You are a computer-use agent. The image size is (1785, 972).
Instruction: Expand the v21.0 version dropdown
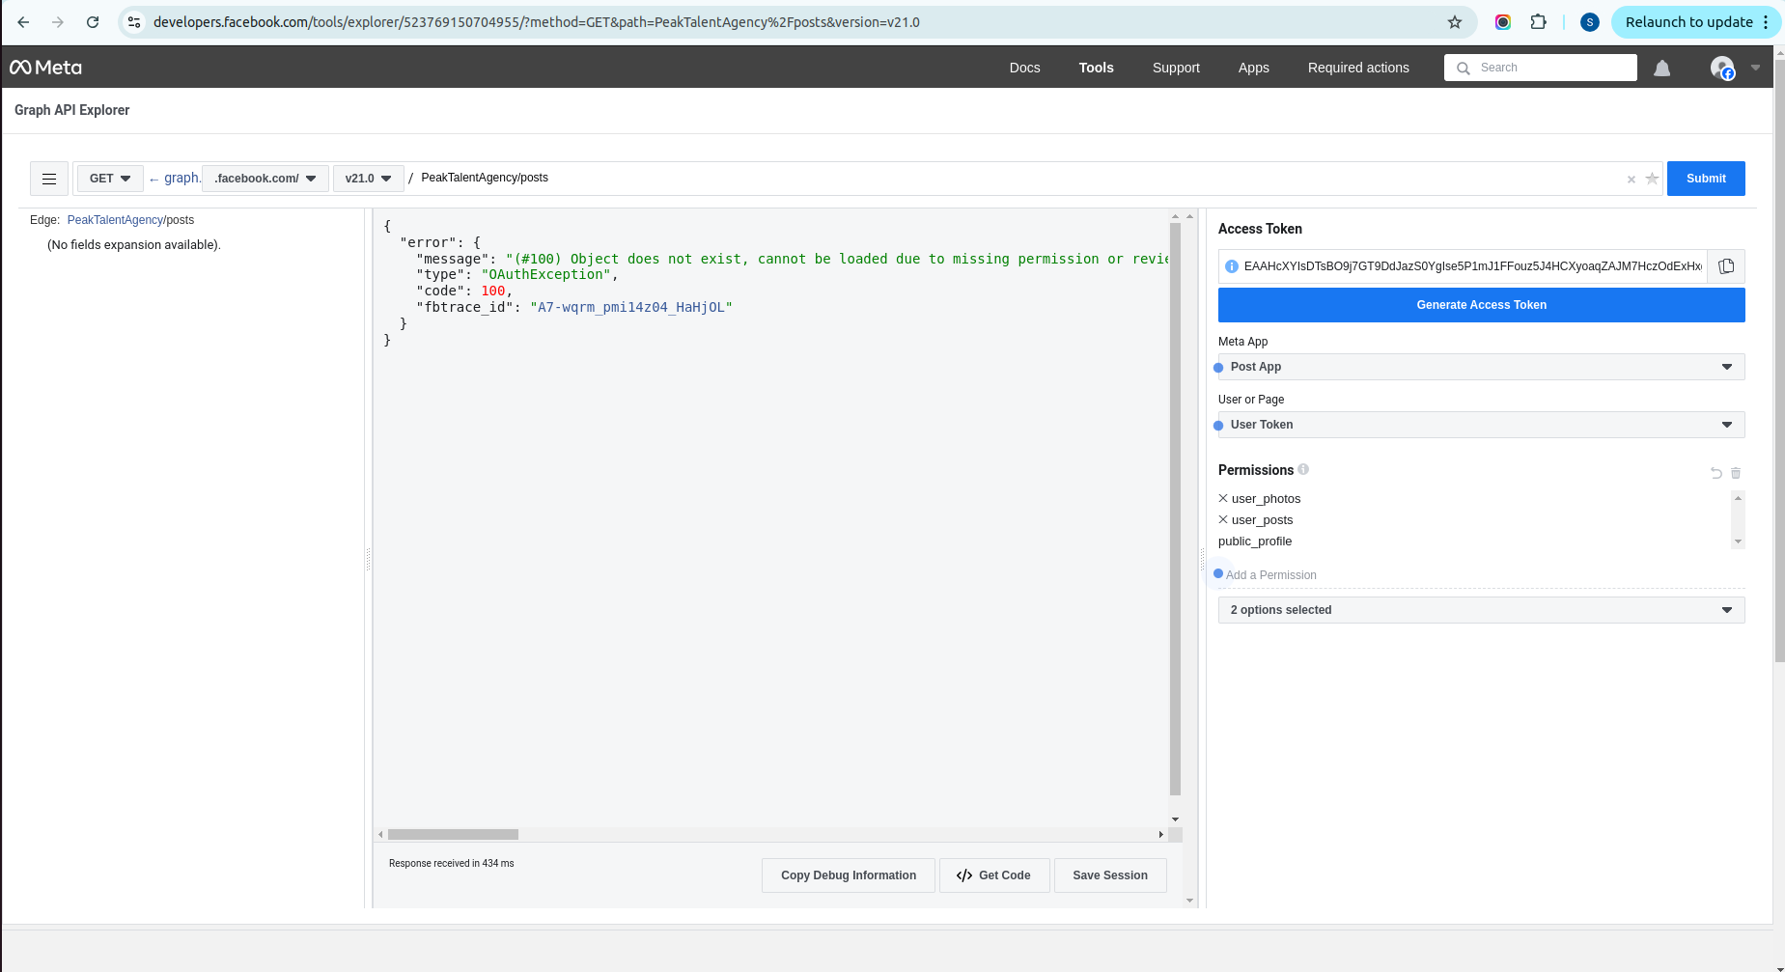[x=368, y=179]
